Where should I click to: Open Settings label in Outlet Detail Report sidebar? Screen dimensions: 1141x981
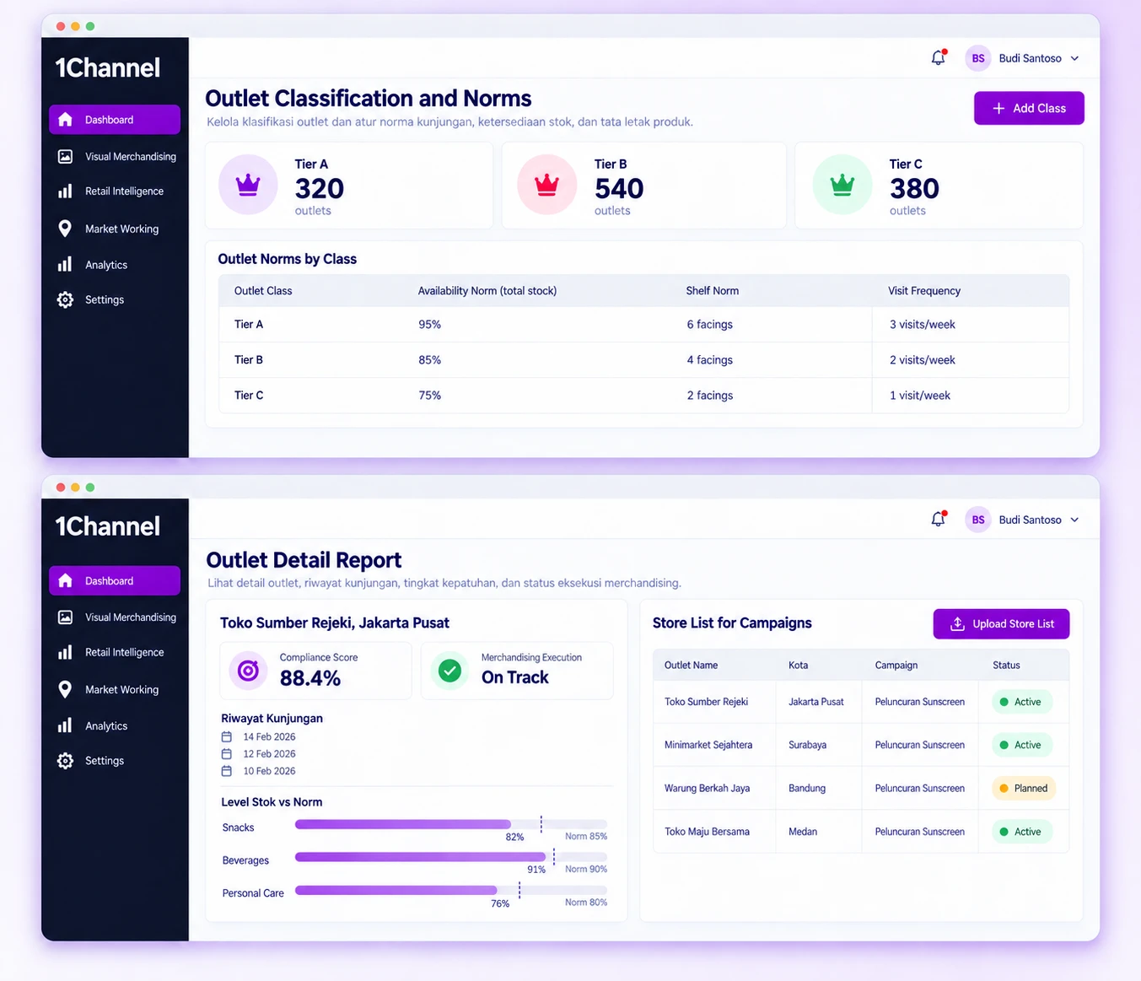point(105,761)
